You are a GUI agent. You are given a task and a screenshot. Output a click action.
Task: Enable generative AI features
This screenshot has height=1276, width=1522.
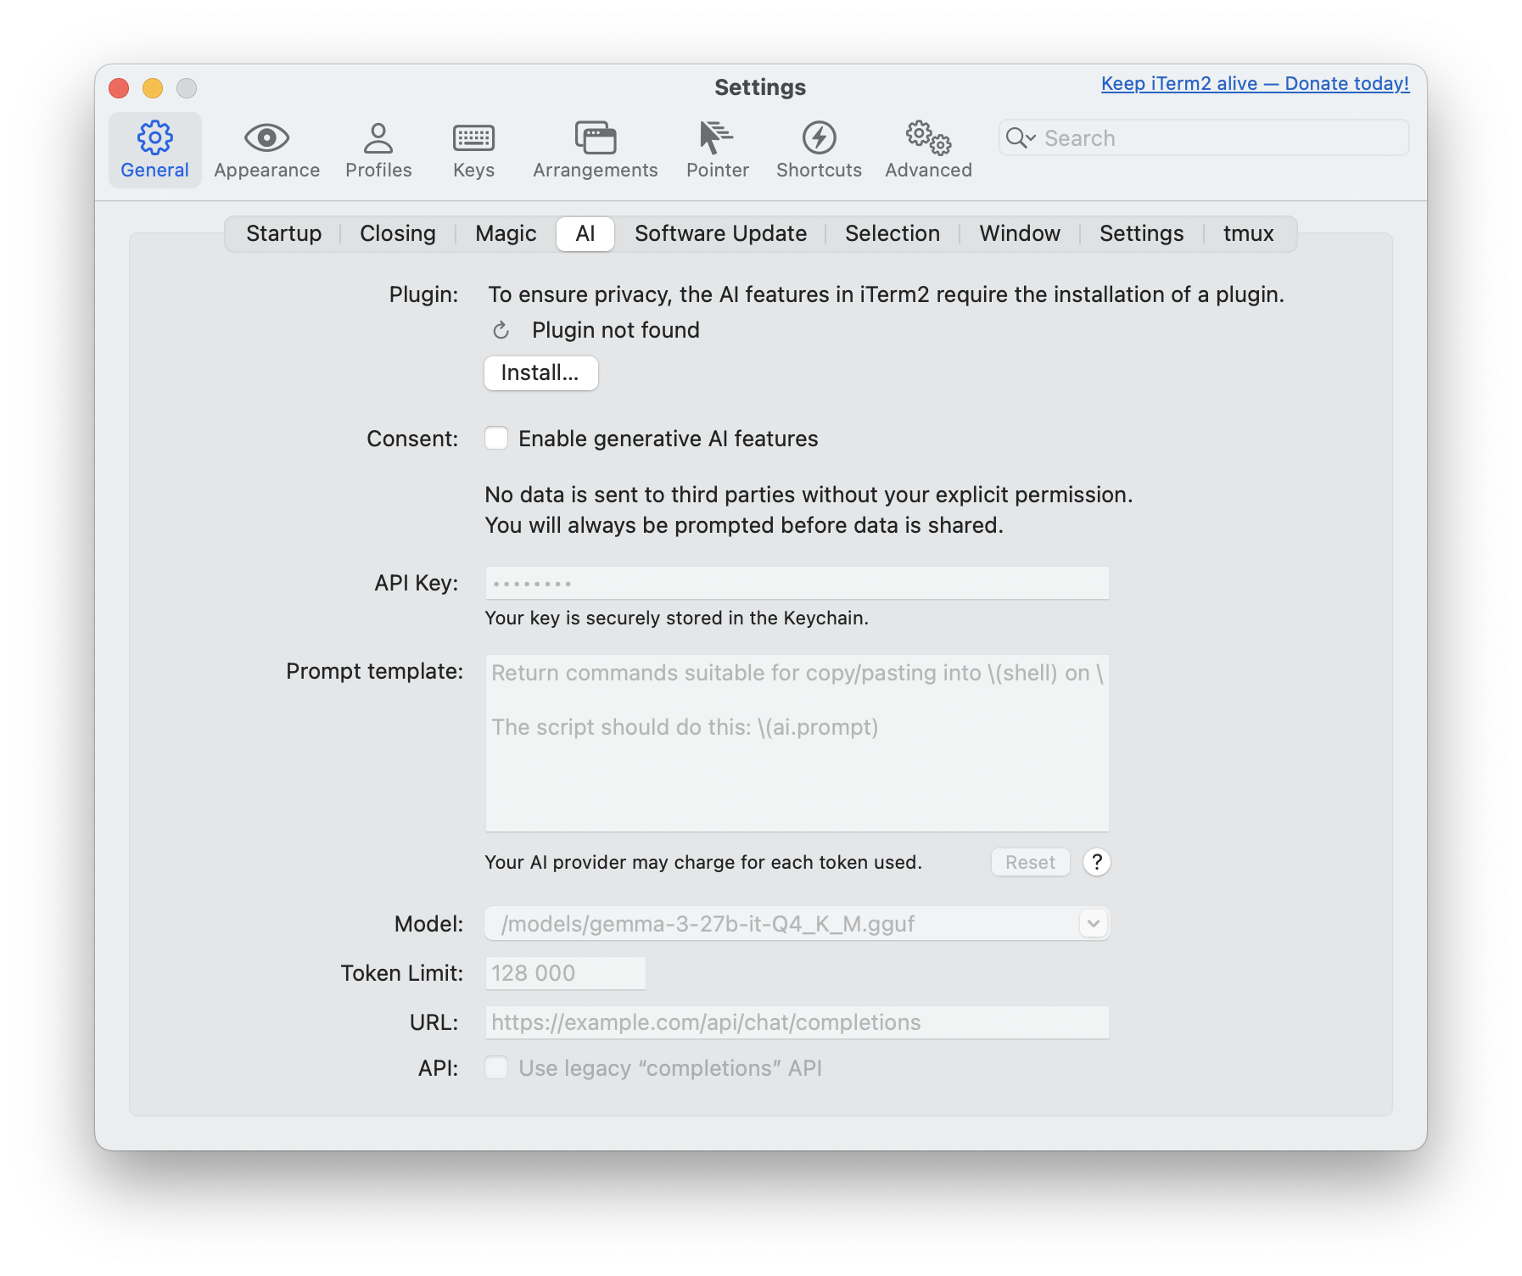tap(496, 439)
